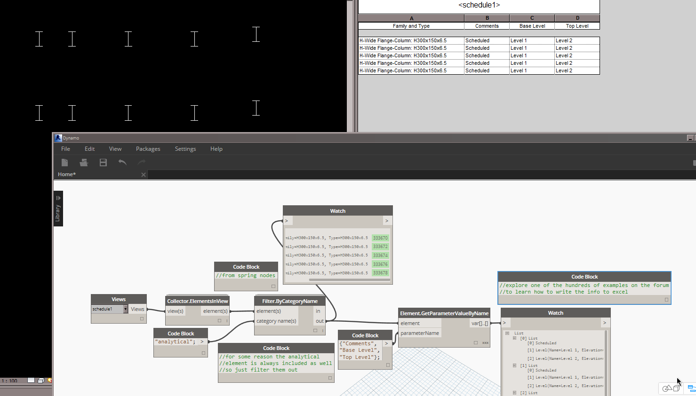Toggle preview square on "explore one of" Code Block
Image resolution: width=696 pixels, height=396 pixels.
click(666, 300)
